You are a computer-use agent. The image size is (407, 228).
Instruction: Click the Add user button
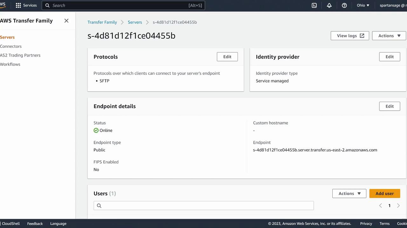click(x=384, y=193)
